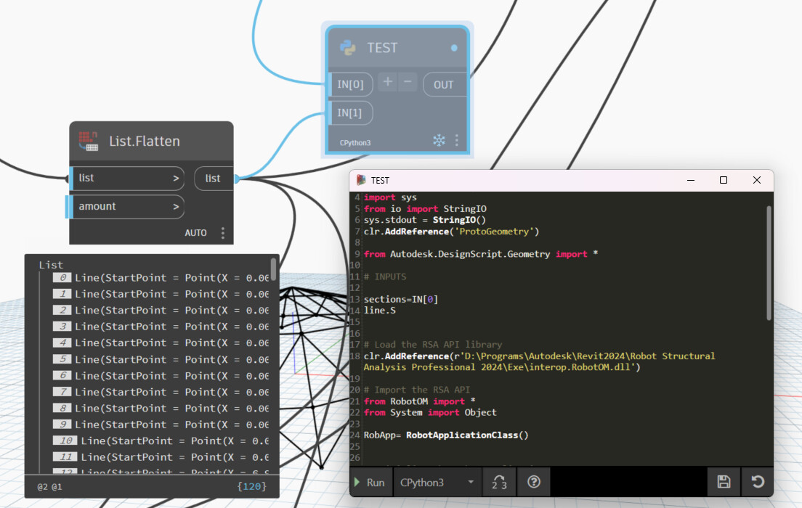802x508 pixels.
Task: Revert script changes using the circular arrow icon
Action: coord(758,482)
